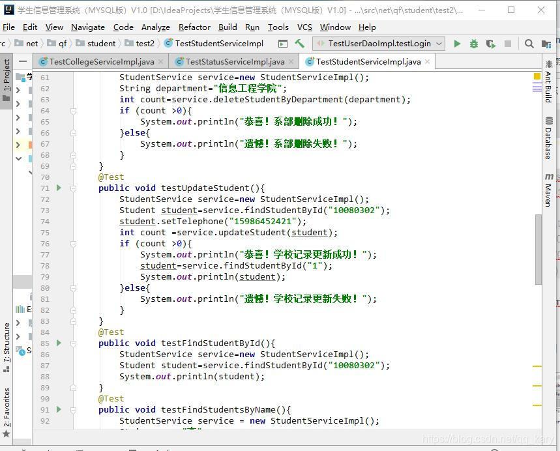The height and width of the screenshot is (451, 560).
Task: Run the TestUserDaoImpl.testLogin configuration
Action: click(x=457, y=44)
